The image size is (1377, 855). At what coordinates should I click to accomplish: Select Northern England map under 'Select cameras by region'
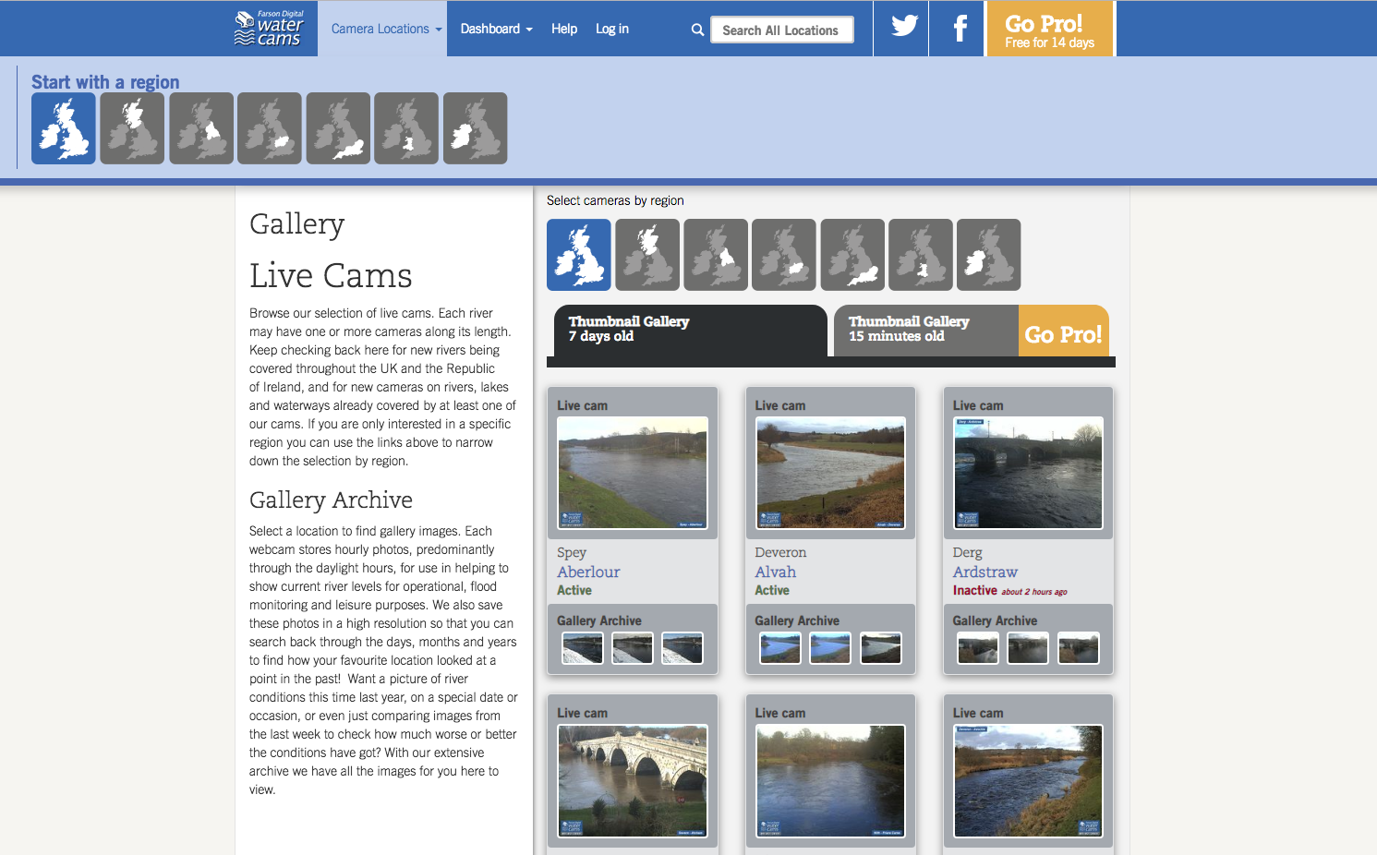(716, 255)
